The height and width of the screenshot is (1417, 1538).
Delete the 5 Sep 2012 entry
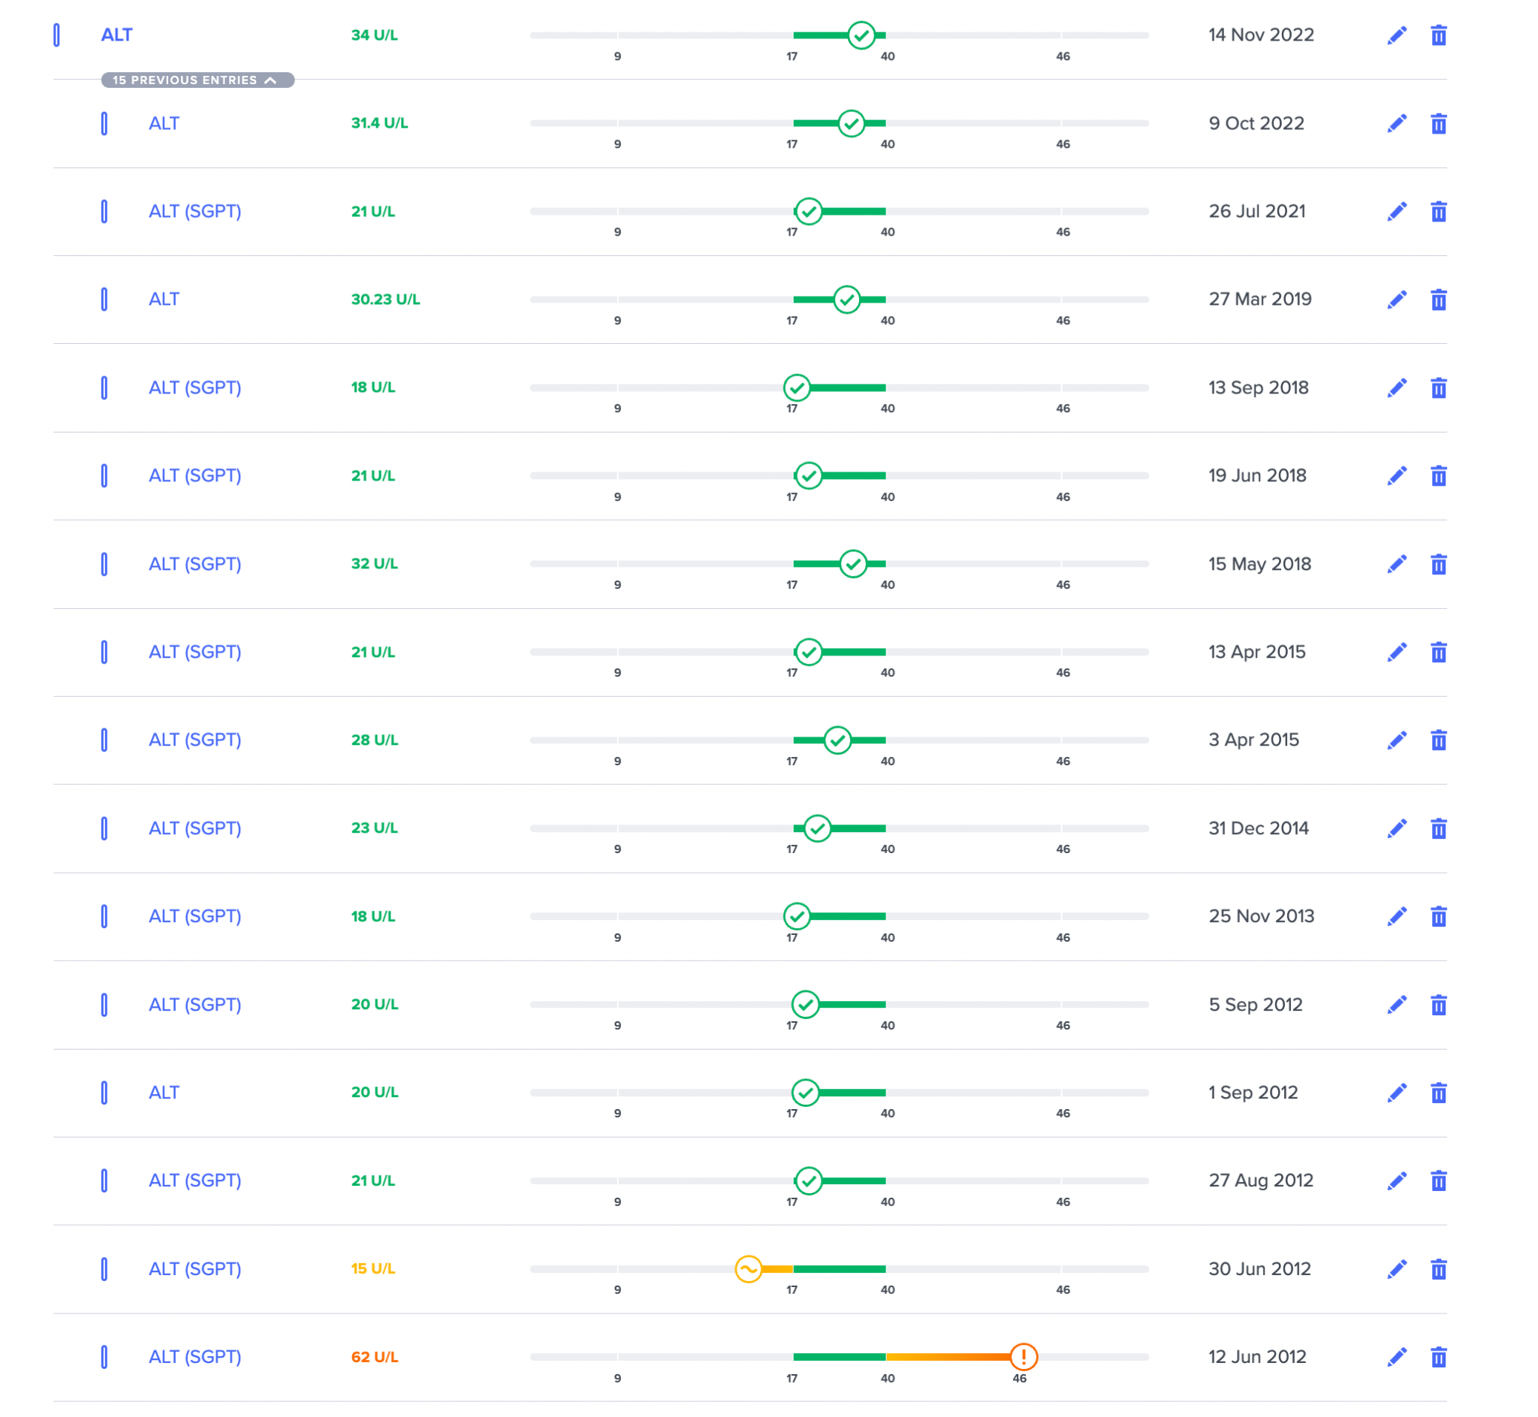[x=1438, y=1005]
